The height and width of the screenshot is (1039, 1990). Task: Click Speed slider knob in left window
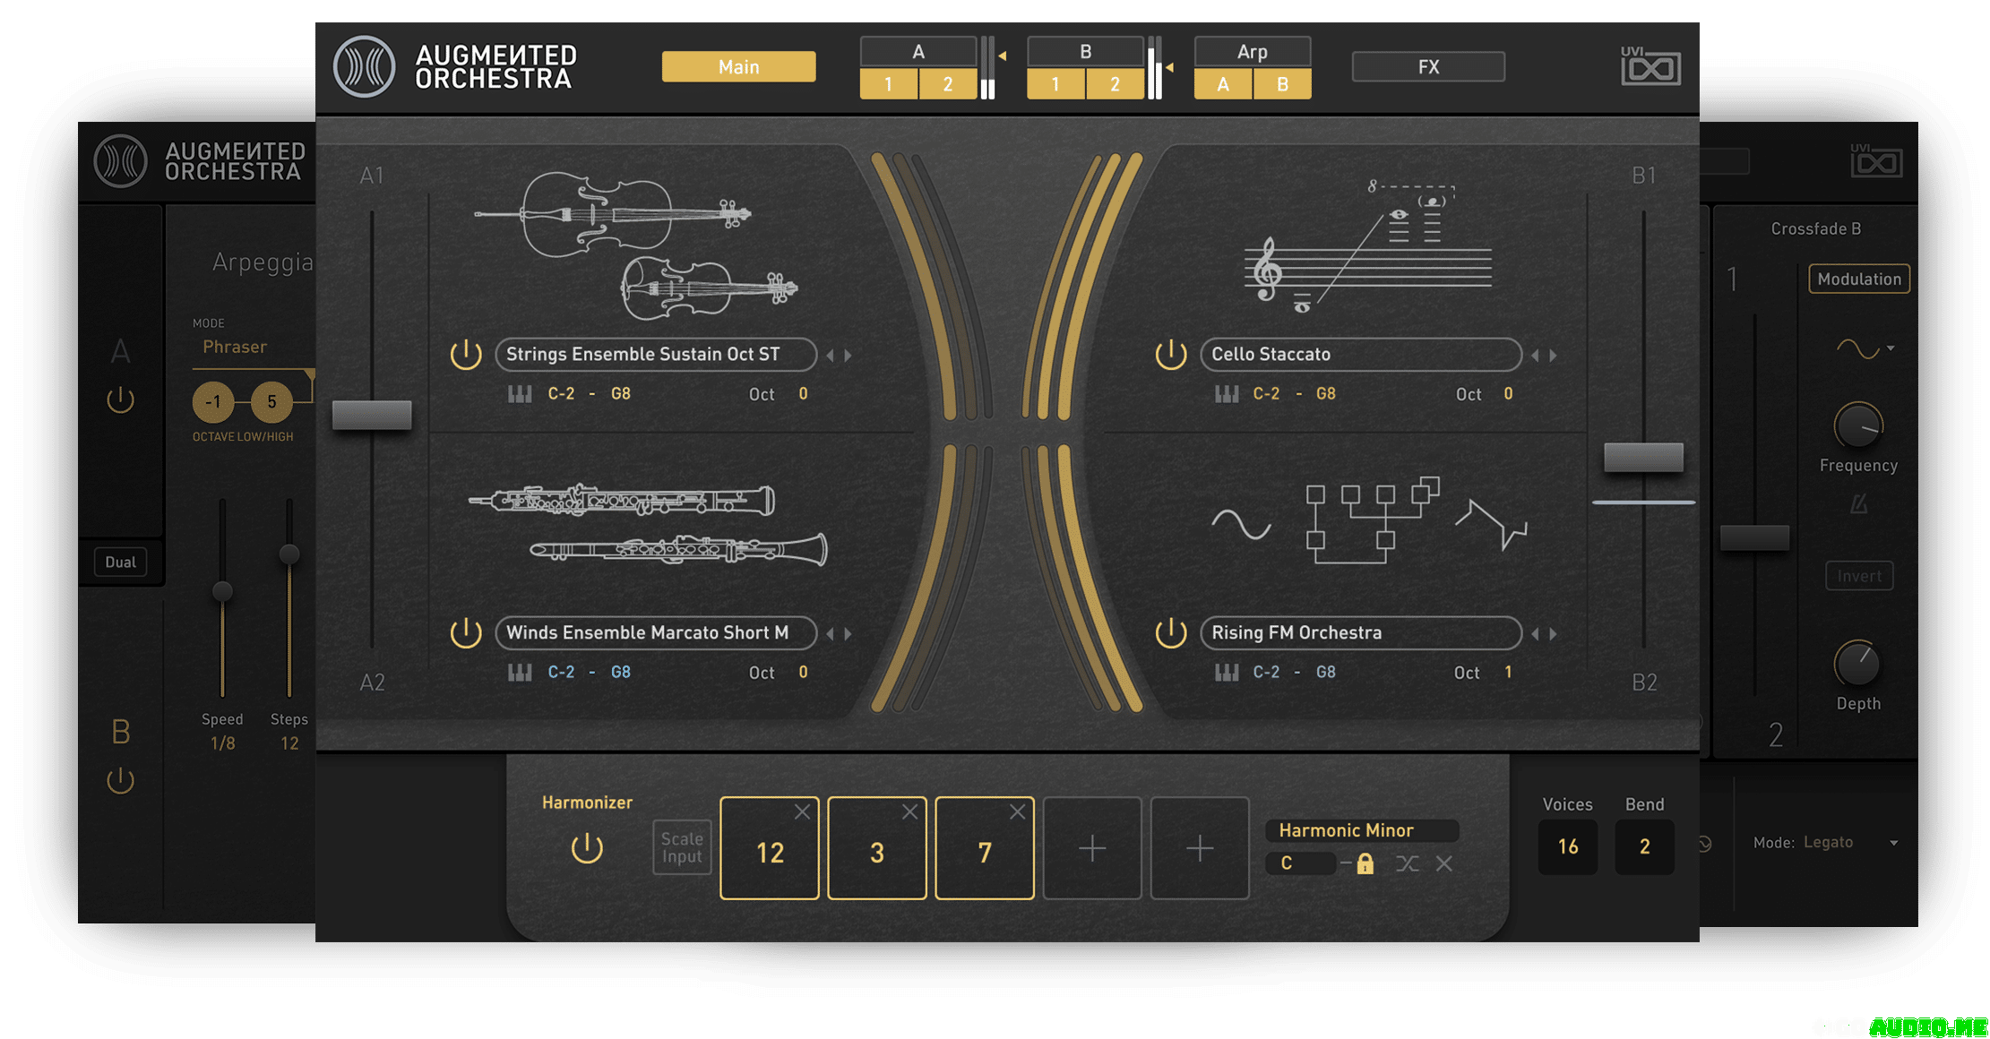222,591
